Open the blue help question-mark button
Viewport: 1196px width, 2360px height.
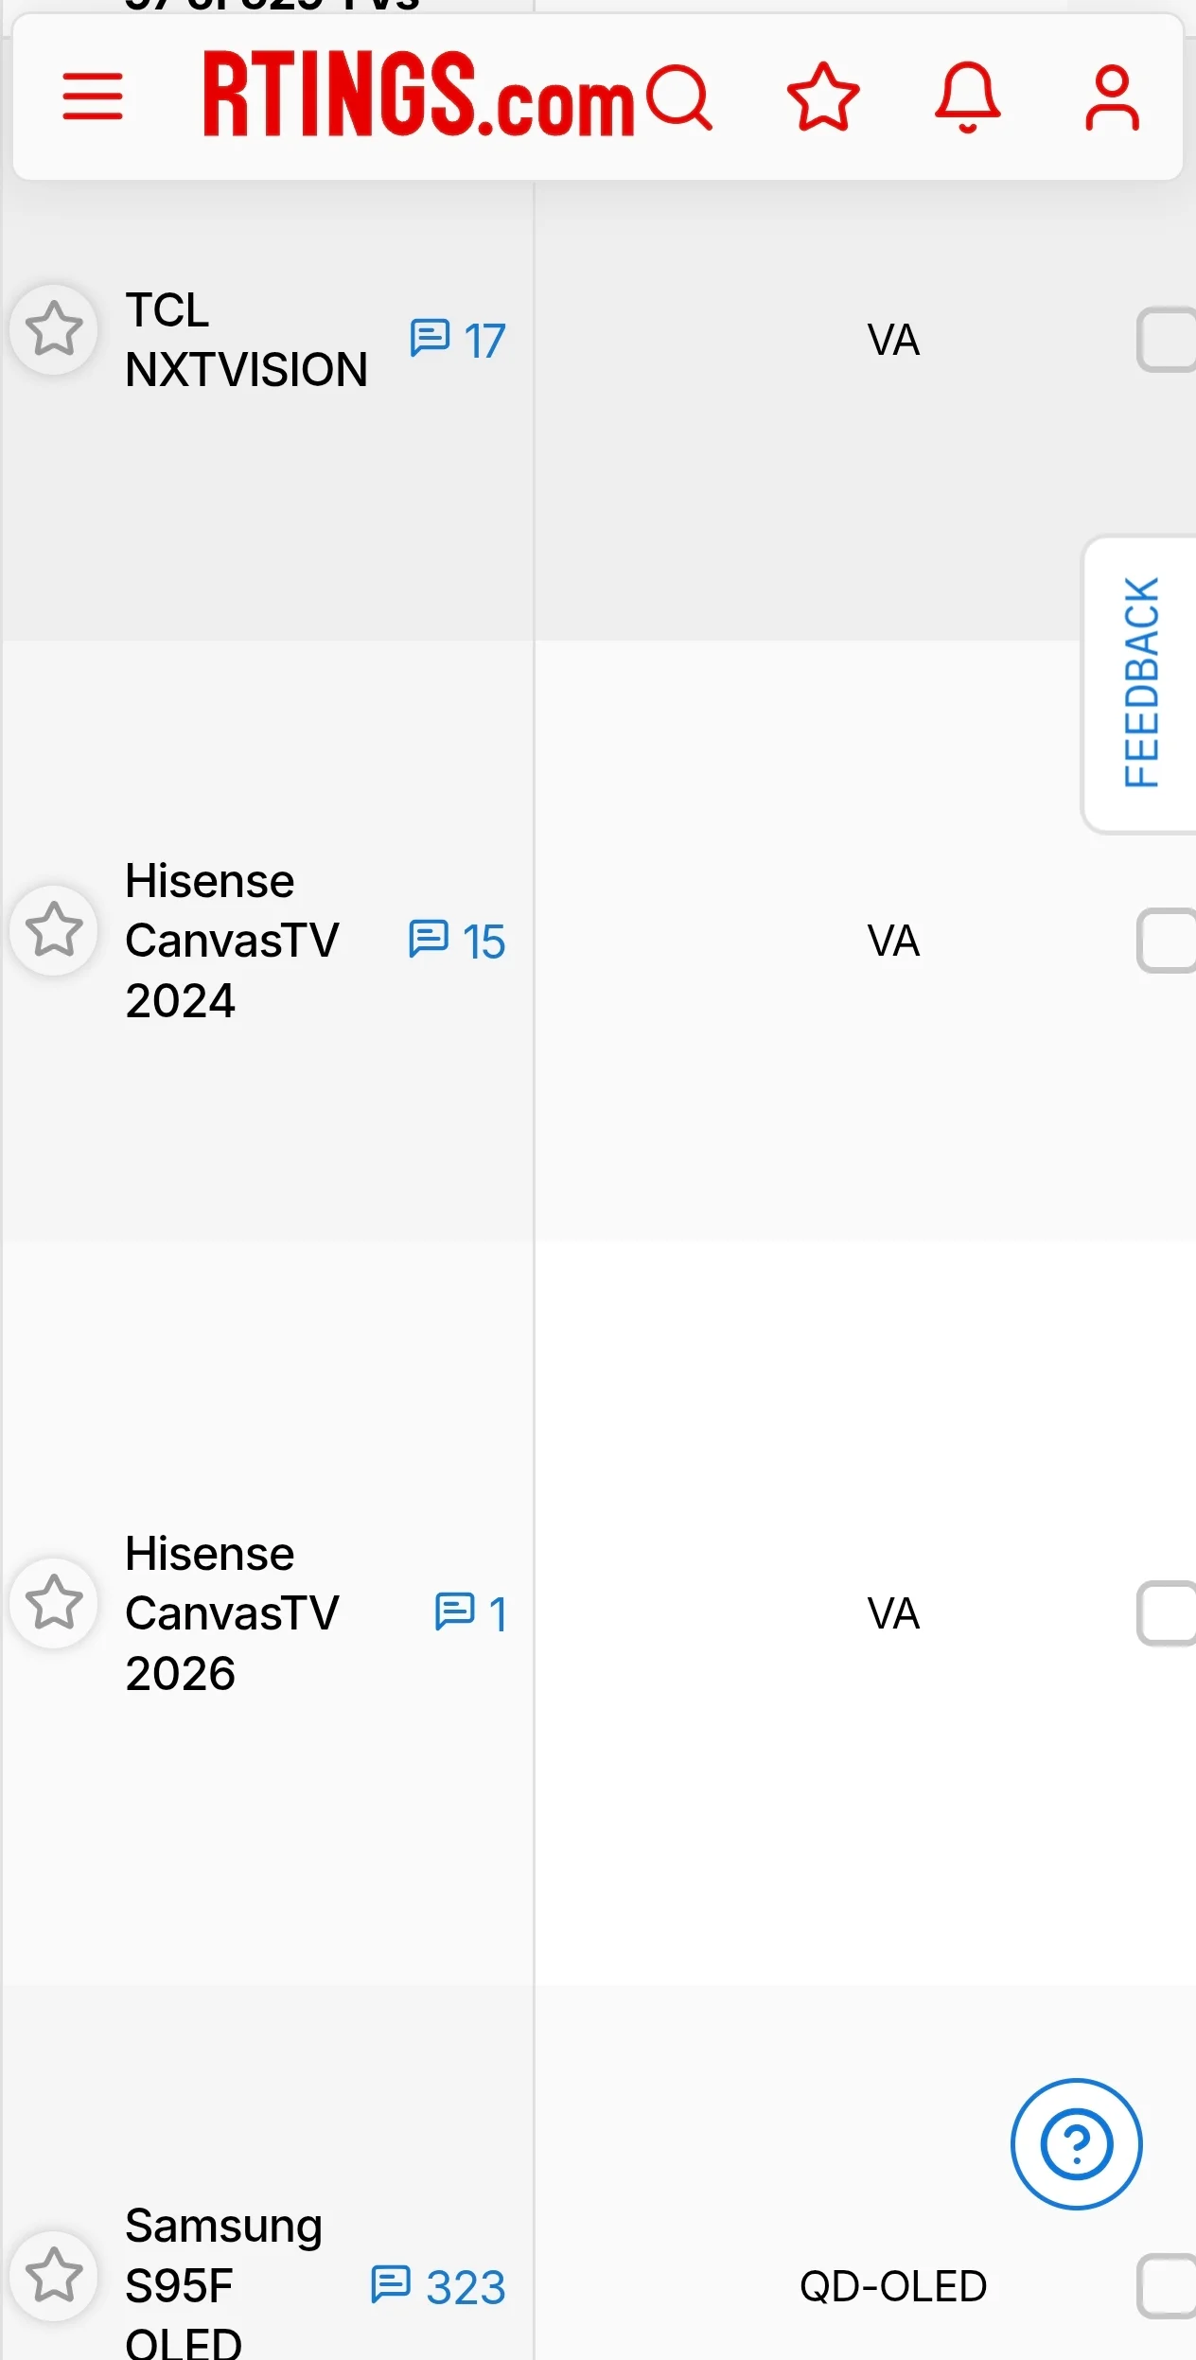1076,2144
